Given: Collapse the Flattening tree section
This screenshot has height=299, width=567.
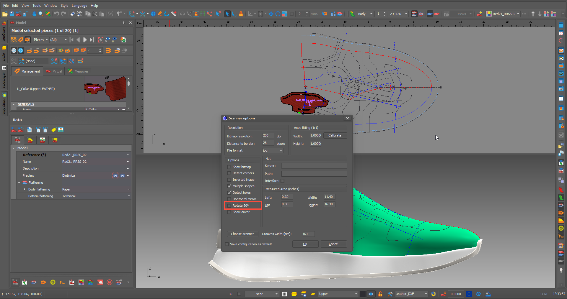Looking at the screenshot, I should (19, 183).
